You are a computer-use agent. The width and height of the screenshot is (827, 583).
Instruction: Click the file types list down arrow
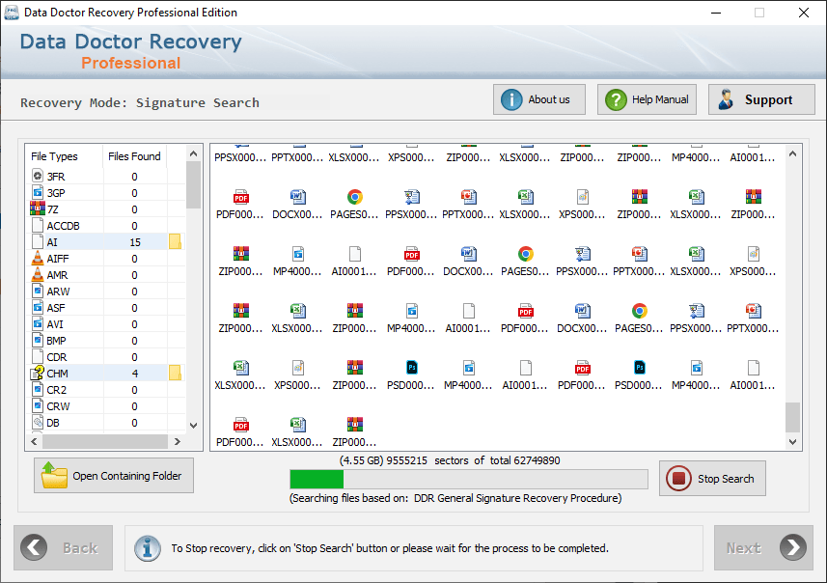tap(193, 426)
